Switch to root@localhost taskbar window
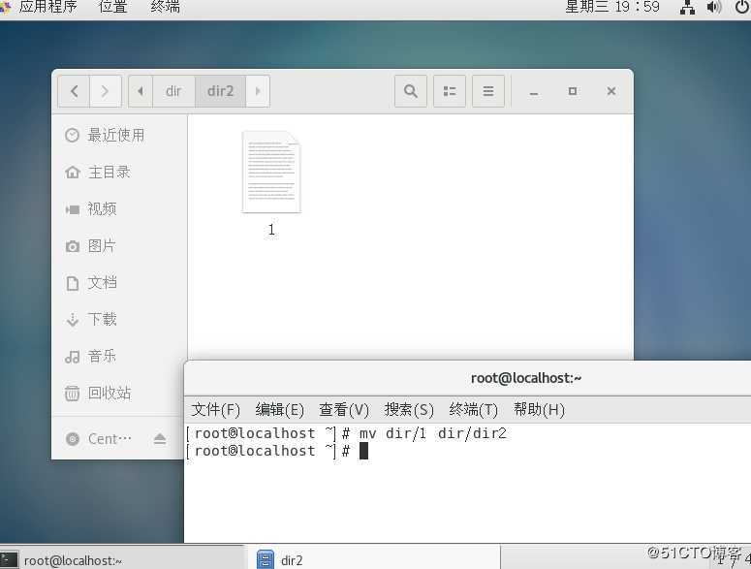Image resolution: width=751 pixels, height=569 pixels. pyautogui.click(x=123, y=559)
